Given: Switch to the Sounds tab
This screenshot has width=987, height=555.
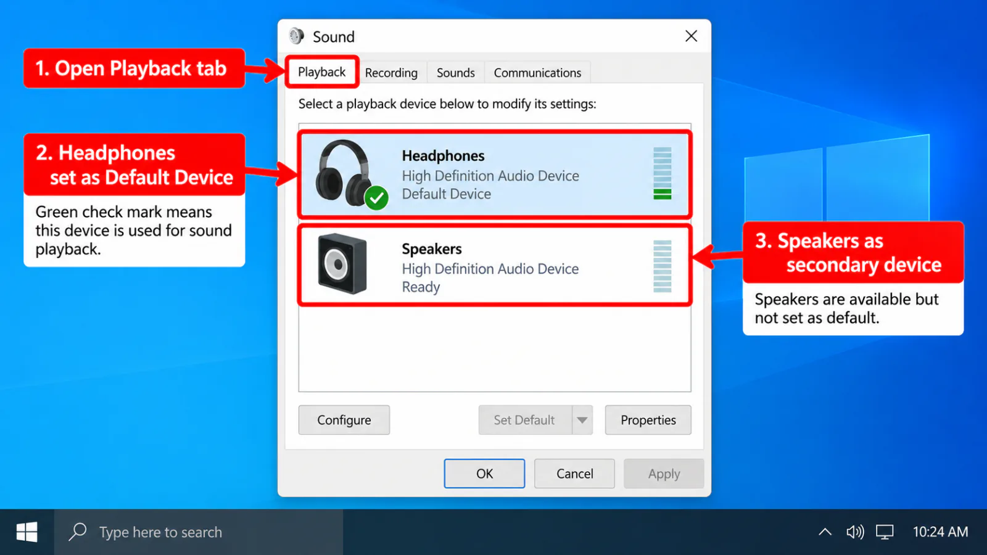Looking at the screenshot, I should click(456, 73).
